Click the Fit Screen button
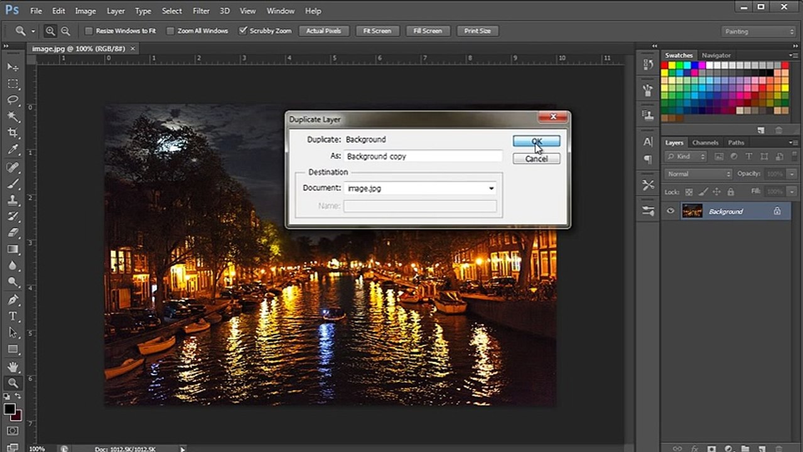Image resolution: width=803 pixels, height=452 pixels. click(377, 31)
